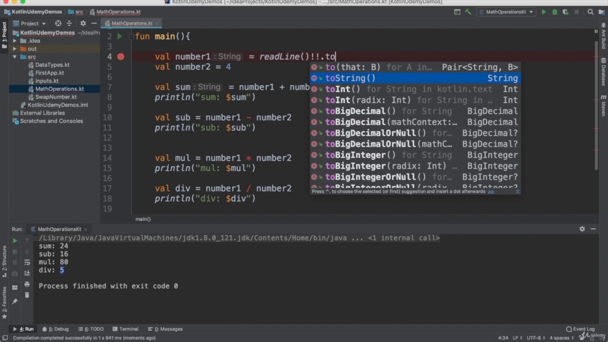This screenshot has width=608, height=342.
Task: Open Run panel settings gear
Action: pos(582,229)
